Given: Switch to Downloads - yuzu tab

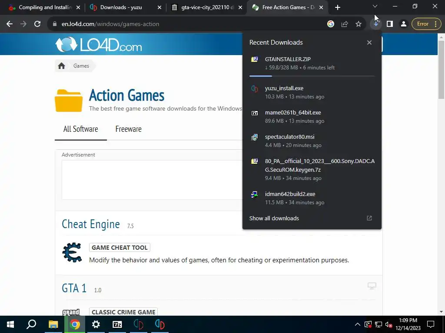Looking at the screenshot, I should 121,7.
